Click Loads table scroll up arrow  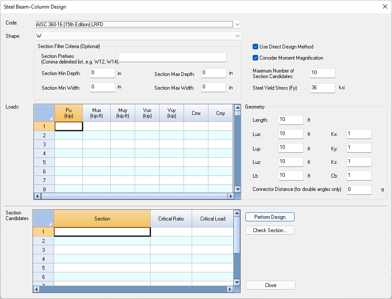(238, 108)
